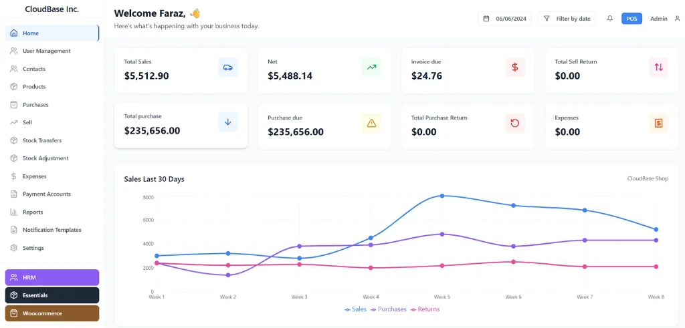685x328 pixels.
Task: Select the Purchase due card
Action: tap(324, 126)
